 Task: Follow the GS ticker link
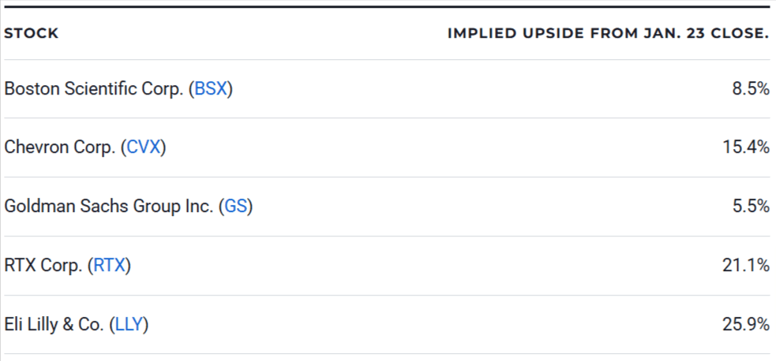click(x=235, y=207)
